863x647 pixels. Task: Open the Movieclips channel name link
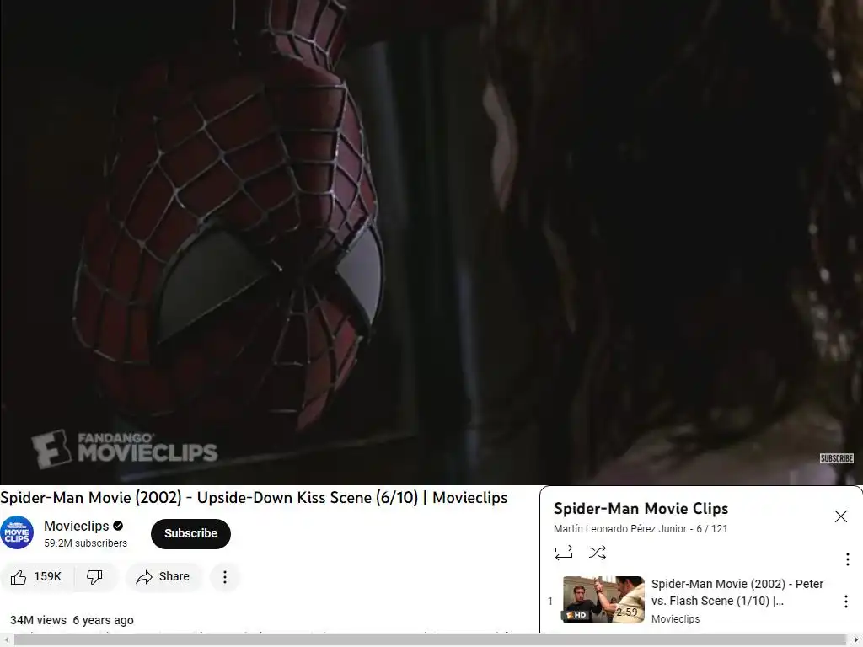(77, 526)
